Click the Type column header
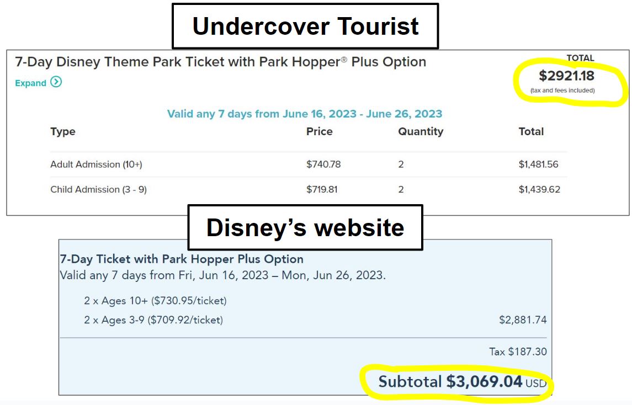This screenshot has width=632, height=405. (62, 131)
